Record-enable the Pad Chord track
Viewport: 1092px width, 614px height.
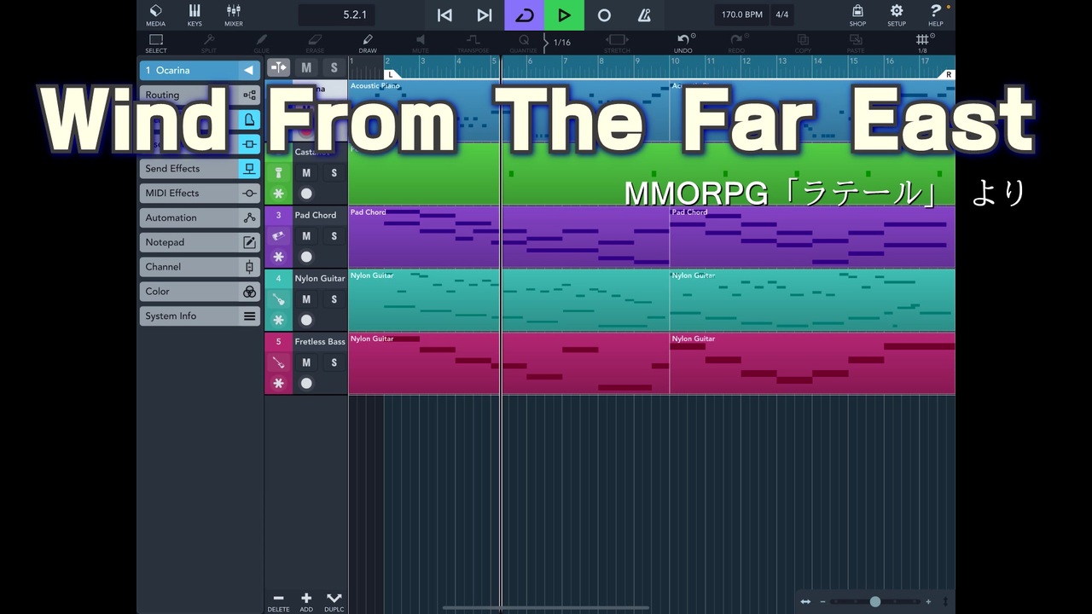click(306, 257)
